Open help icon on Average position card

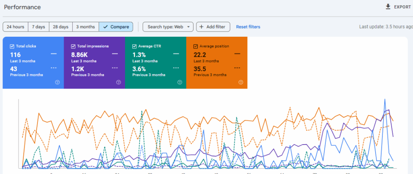[x=241, y=82]
